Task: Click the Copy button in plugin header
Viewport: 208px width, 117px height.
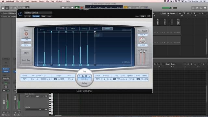Action: coord(44,16)
